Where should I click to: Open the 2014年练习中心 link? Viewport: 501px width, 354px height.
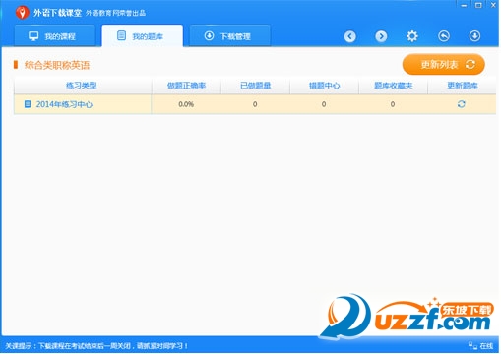click(x=64, y=104)
